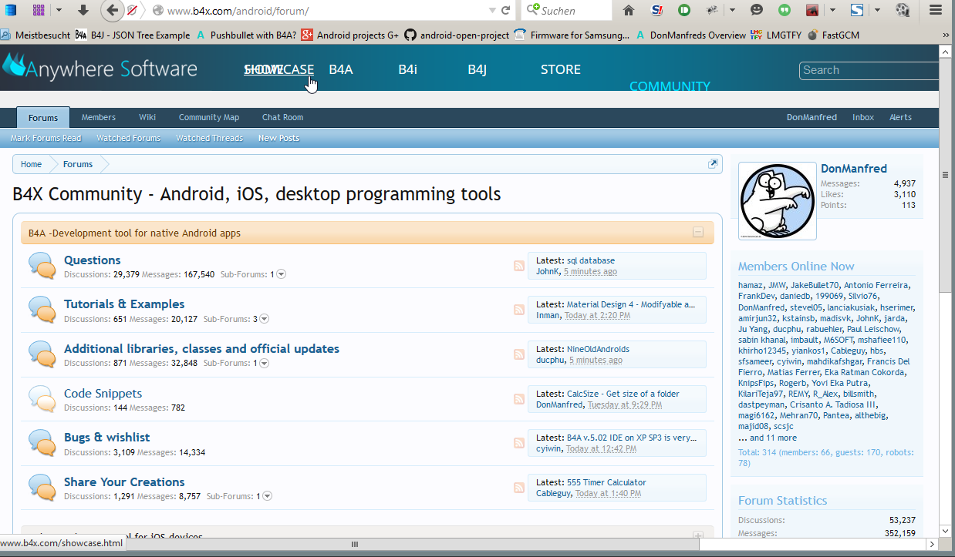Screen dimensions: 955x557
Task: Click the browser back arrow button
Action: pyautogui.click(x=113, y=11)
